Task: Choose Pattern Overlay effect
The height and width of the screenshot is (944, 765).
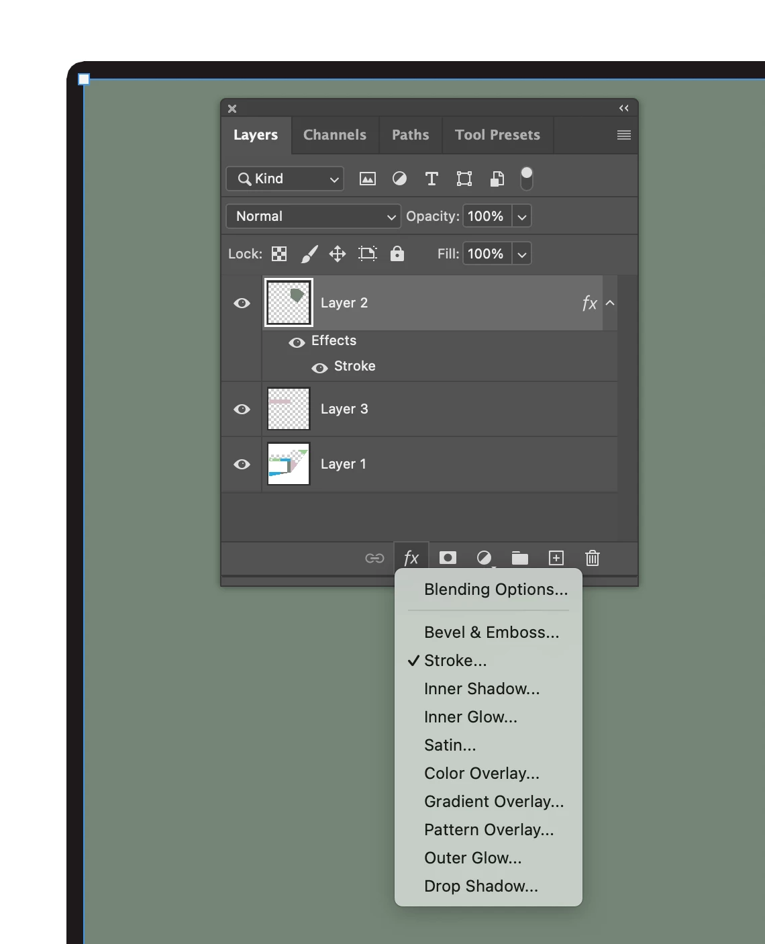Action: click(489, 830)
